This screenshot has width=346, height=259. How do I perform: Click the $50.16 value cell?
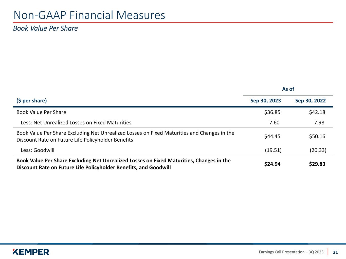(317, 137)
